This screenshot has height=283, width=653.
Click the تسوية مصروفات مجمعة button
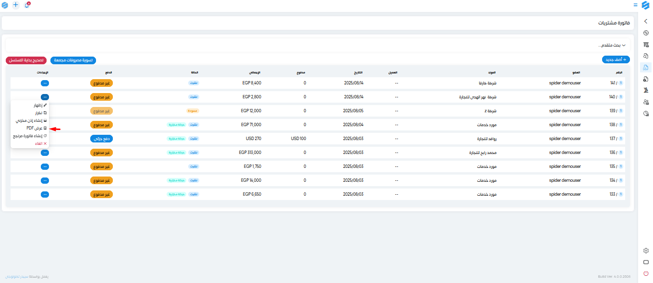click(73, 60)
